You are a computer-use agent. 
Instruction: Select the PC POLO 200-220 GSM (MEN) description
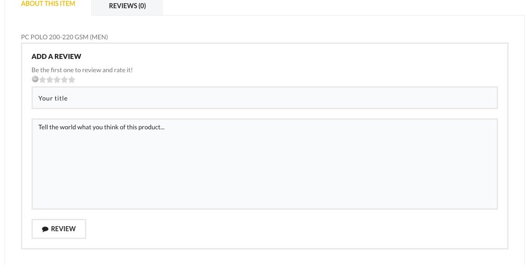click(65, 37)
